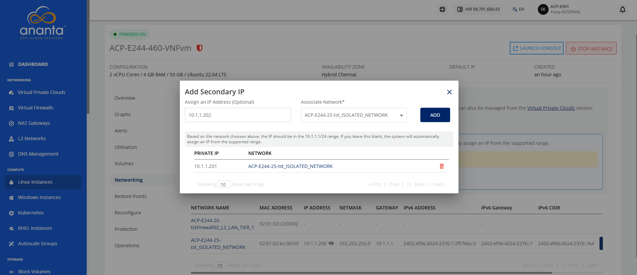This screenshot has width=637, height=275.
Task: Click the horizontal scrollbar under network table
Action: click(x=371, y=273)
